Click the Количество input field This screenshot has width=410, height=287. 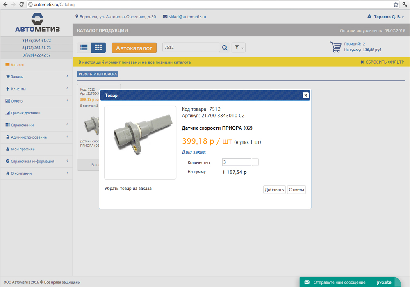click(237, 162)
